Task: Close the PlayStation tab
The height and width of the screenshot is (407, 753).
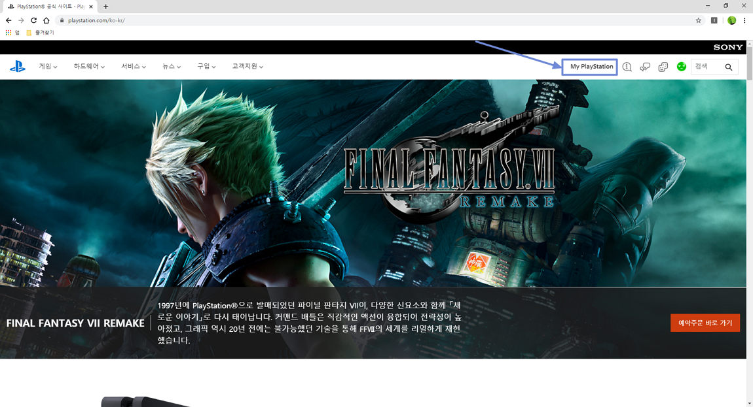Action: tap(91, 7)
